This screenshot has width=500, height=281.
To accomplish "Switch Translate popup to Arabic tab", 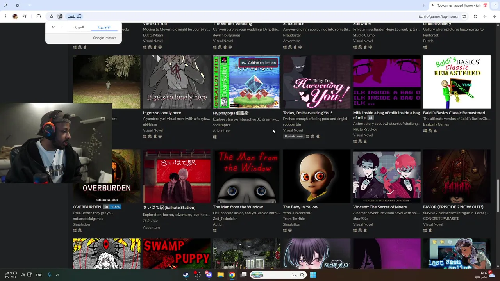I will (79, 27).
